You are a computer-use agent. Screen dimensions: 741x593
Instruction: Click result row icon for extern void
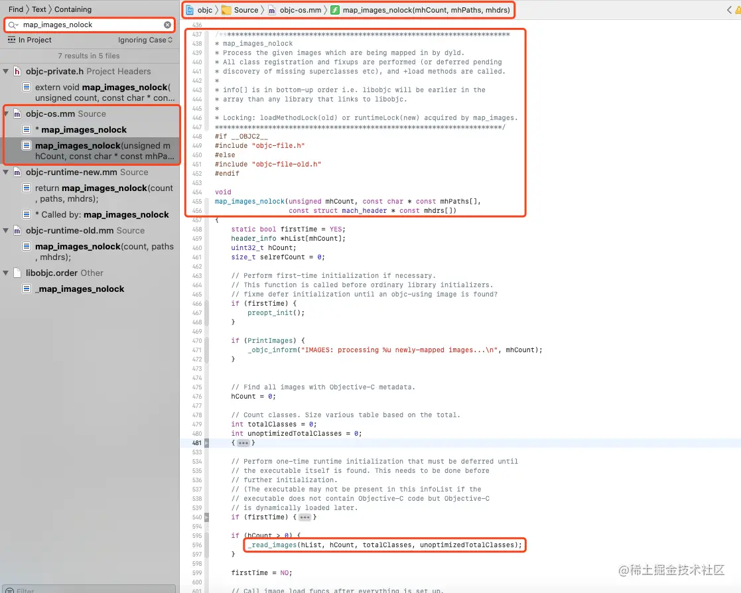point(27,87)
